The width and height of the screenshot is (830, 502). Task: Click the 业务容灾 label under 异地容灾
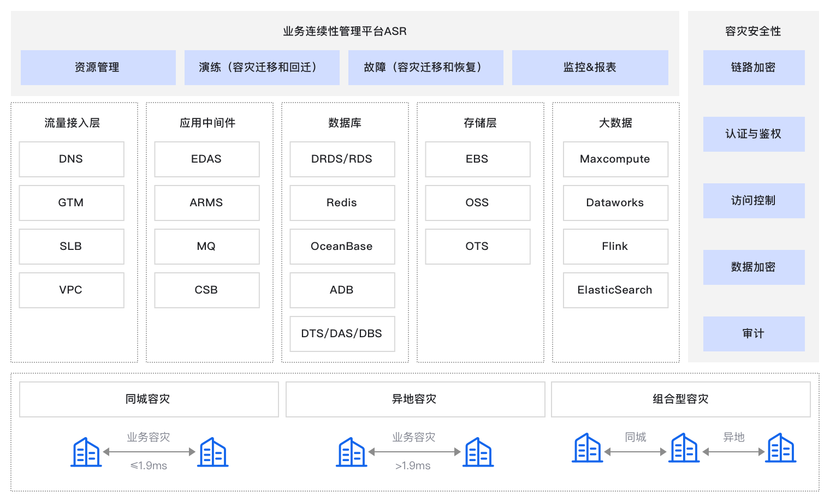point(414,438)
